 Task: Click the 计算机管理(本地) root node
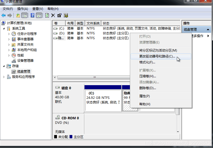click(19, 23)
